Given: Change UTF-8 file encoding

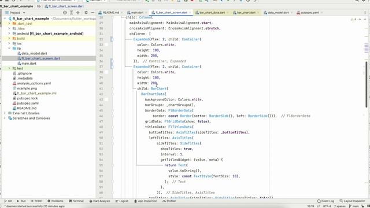Looking at the screenshot, I should point(327,206).
